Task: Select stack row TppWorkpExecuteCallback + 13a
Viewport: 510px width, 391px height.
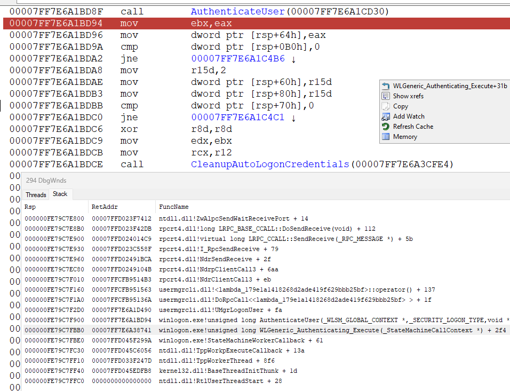Action: [x=267, y=350]
